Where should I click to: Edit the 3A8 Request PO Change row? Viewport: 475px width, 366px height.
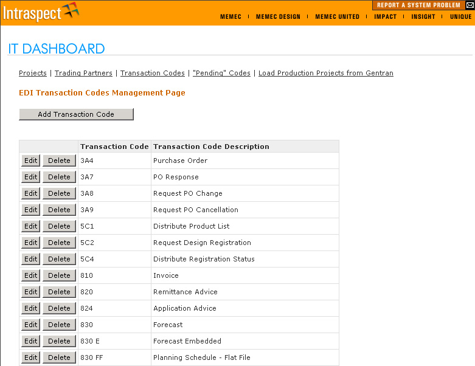pos(30,193)
